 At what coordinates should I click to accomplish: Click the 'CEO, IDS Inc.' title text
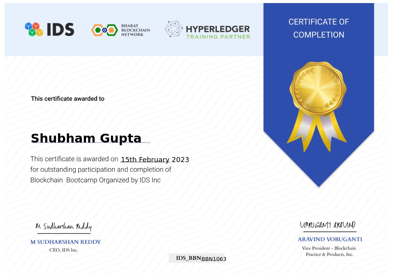pyautogui.click(x=64, y=250)
